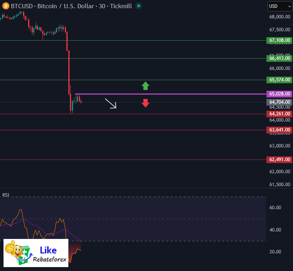293x271 pixels.
Task: Select the 65,574.00 green price label
Action: click(279, 80)
